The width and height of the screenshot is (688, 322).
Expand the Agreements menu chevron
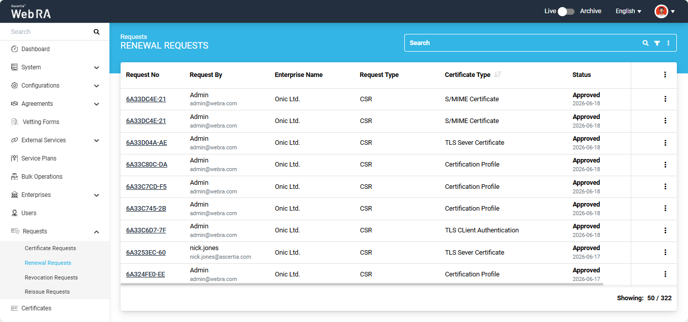tap(97, 104)
